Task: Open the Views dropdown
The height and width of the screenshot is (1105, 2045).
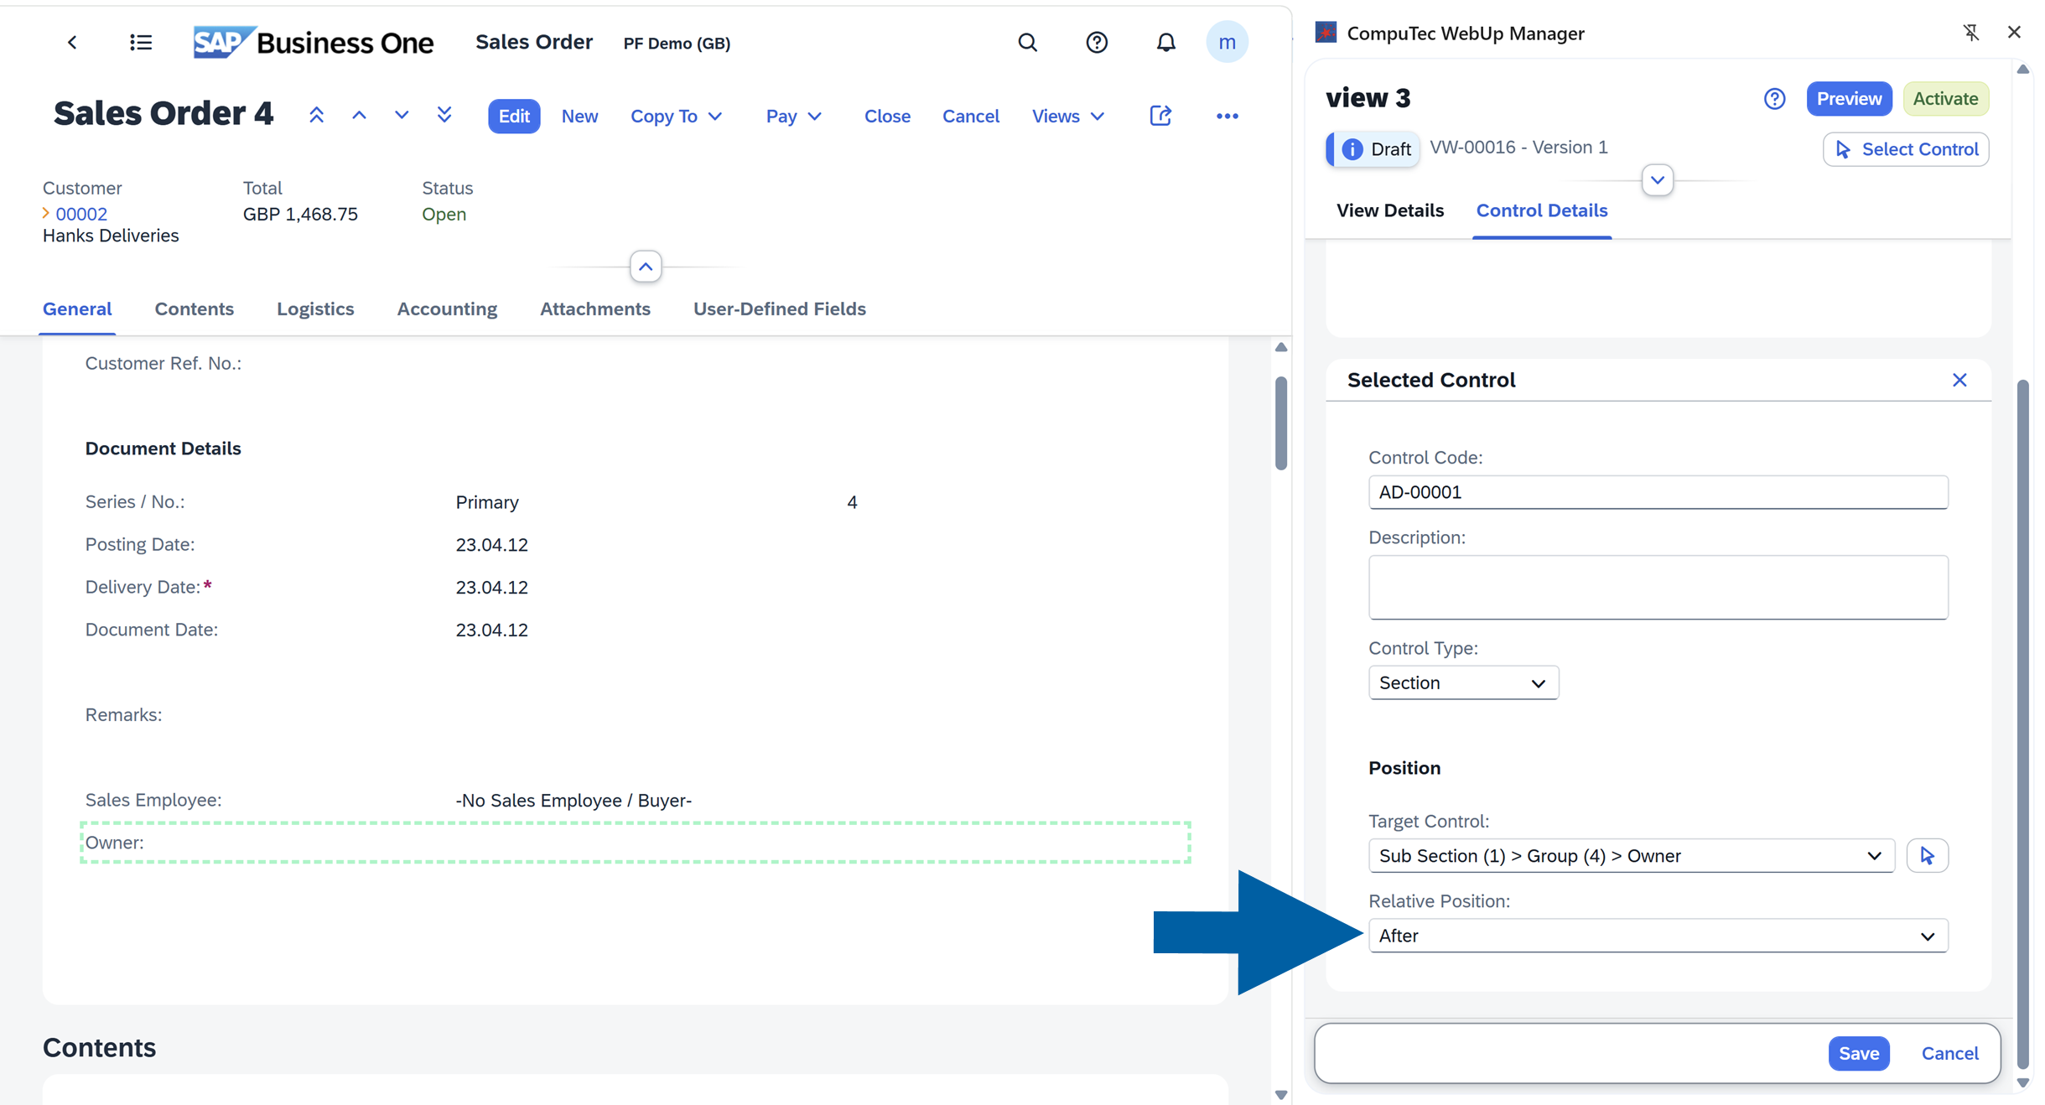Action: 1067,117
